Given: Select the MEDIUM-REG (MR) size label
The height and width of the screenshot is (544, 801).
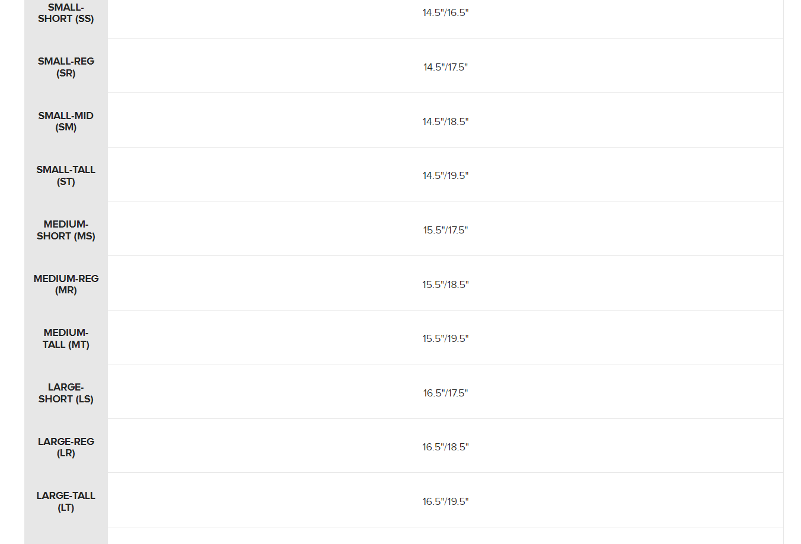Looking at the screenshot, I should 66,284.
